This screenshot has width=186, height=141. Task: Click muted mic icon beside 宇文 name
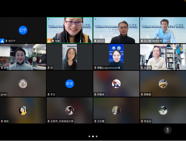[49, 95]
